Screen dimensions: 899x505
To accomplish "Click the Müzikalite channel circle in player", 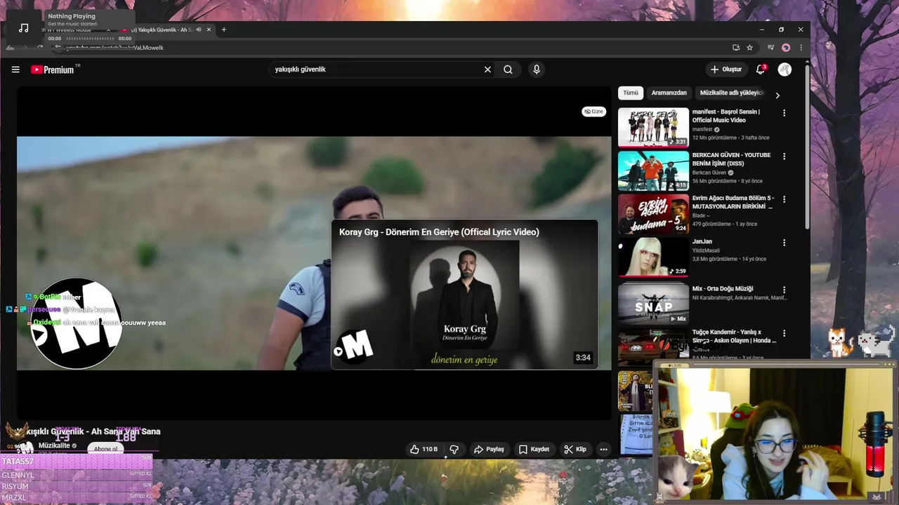I will [77, 323].
